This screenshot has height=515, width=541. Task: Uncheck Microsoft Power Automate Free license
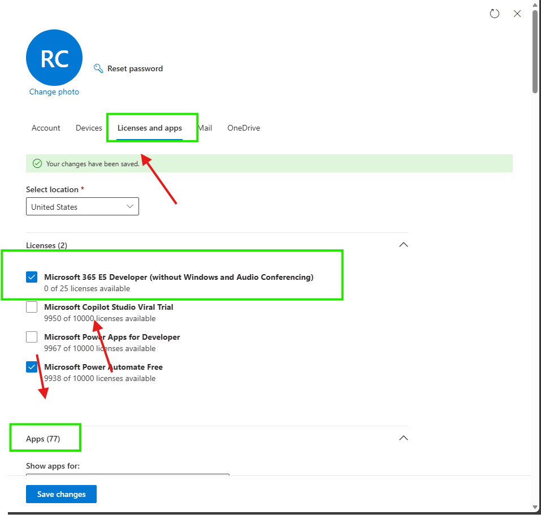coord(32,367)
